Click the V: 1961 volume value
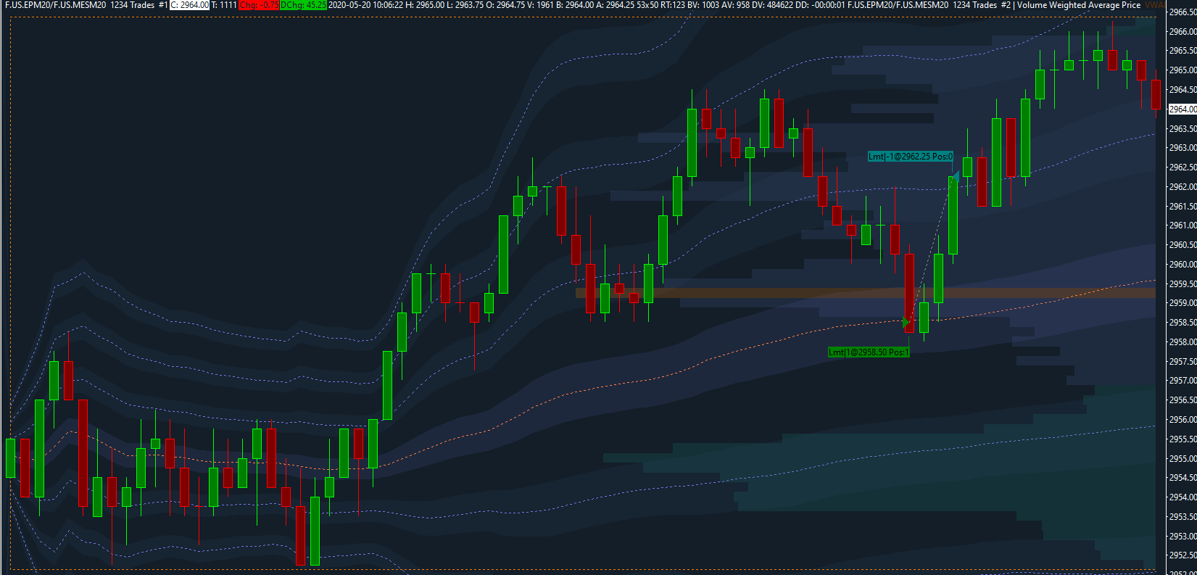 point(540,5)
